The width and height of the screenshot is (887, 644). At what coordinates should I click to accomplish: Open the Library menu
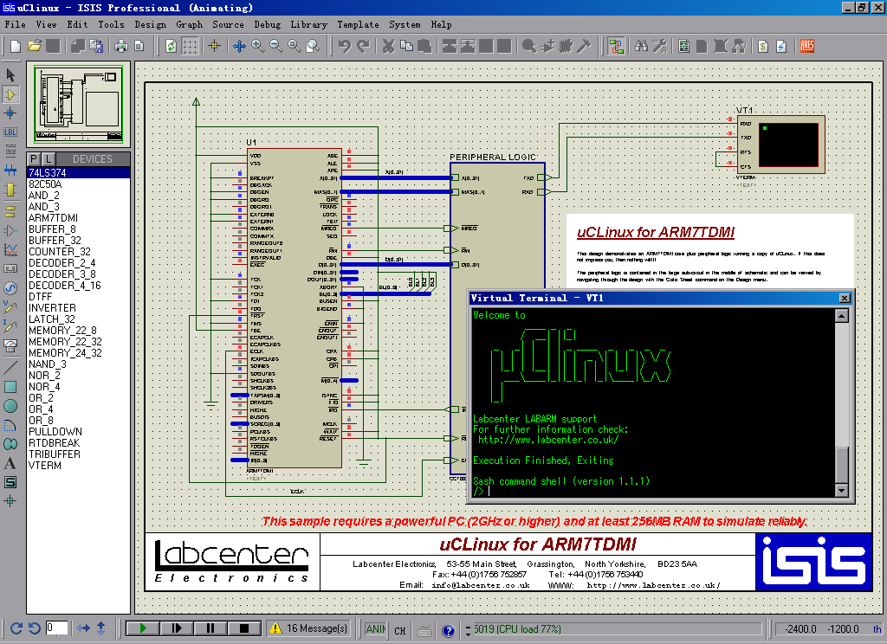click(309, 24)
